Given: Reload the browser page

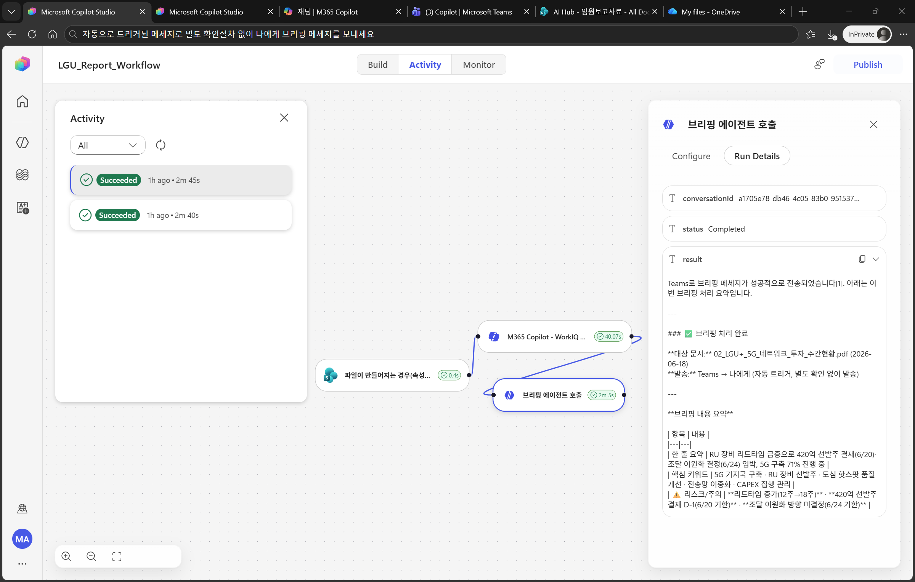Looking at the screenshot, I should pos(32,34).
